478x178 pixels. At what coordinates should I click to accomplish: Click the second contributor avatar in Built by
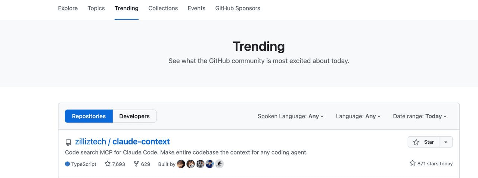[191, 164]
